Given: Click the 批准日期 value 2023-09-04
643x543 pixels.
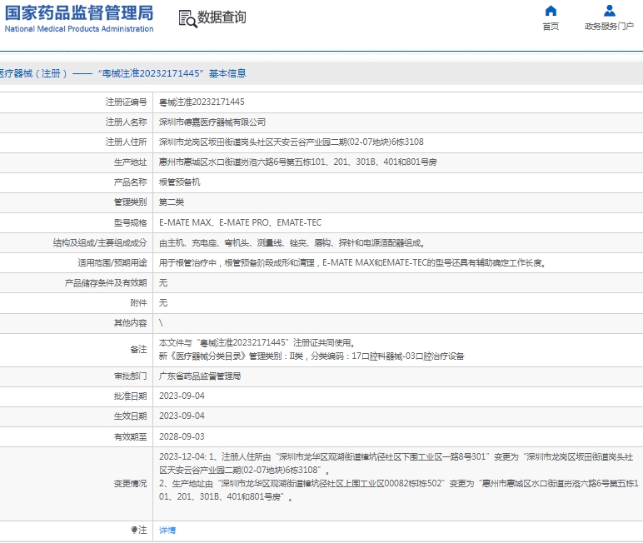Looking at the screenshot, I should point(182,396).
